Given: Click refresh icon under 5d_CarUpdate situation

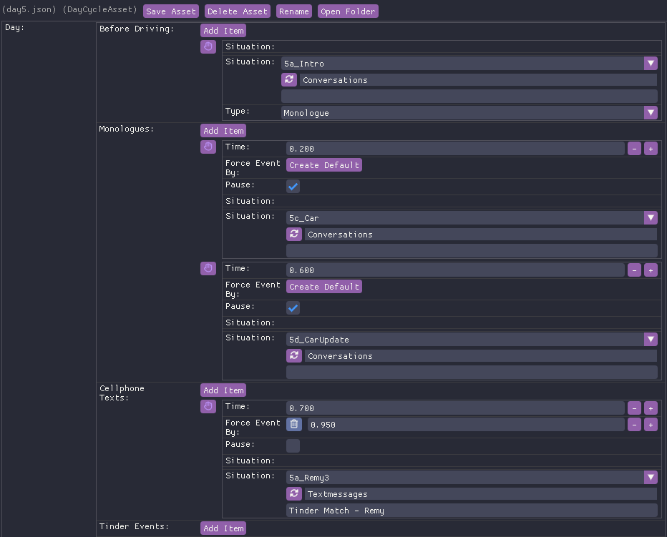Looking at the screenshot, I should (x=293, y=356).
